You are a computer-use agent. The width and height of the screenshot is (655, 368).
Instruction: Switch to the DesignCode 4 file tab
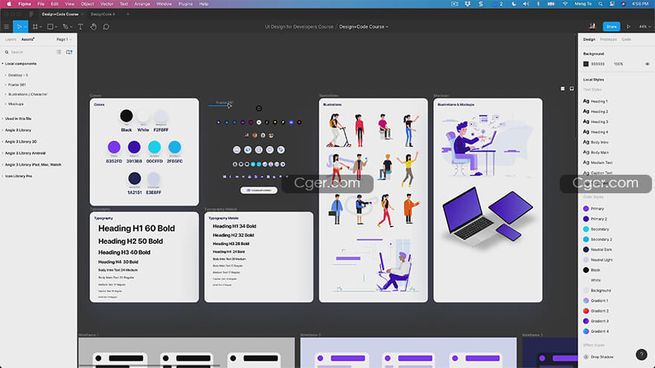pyautogui.click(x=103, y=14)
